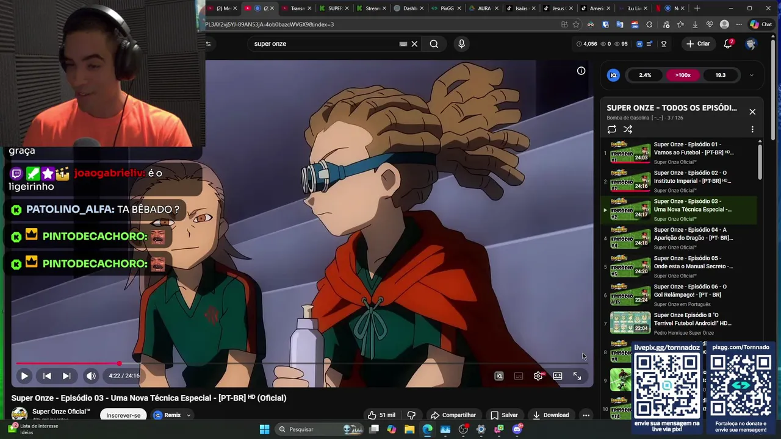Click the 2.4% stat pill
This screenshot has width=781, height=439.
[645, 75]
